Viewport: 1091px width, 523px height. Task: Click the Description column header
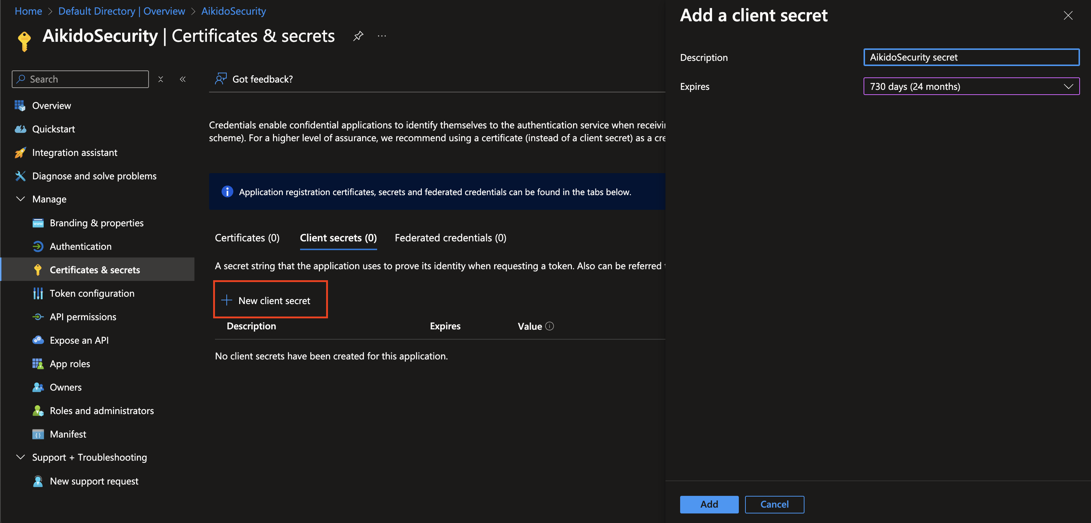click(251, 326)
